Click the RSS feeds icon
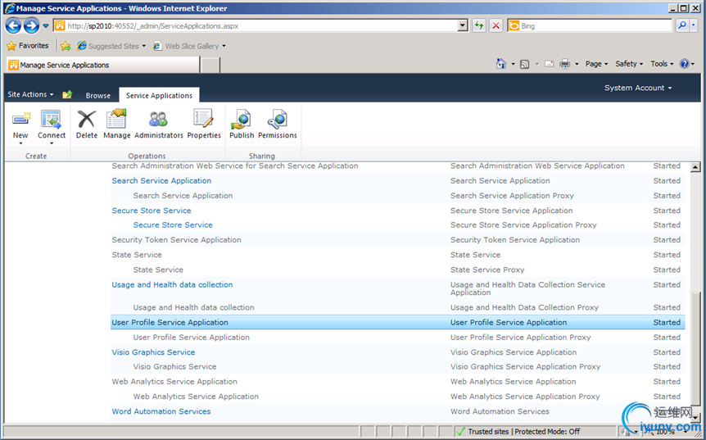 tap(524, 65)
